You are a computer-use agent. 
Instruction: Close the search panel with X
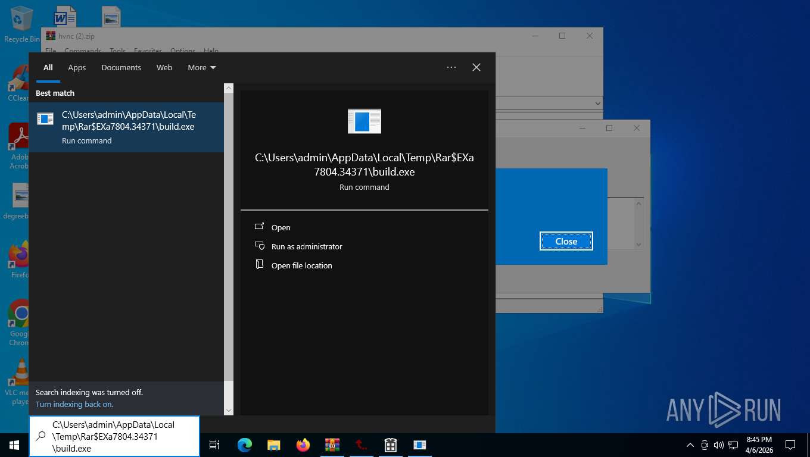(476, 67)
